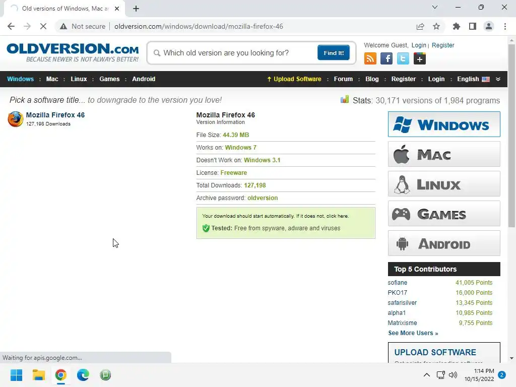
Task: Click the Games category banner
Action: click(444, 214)
